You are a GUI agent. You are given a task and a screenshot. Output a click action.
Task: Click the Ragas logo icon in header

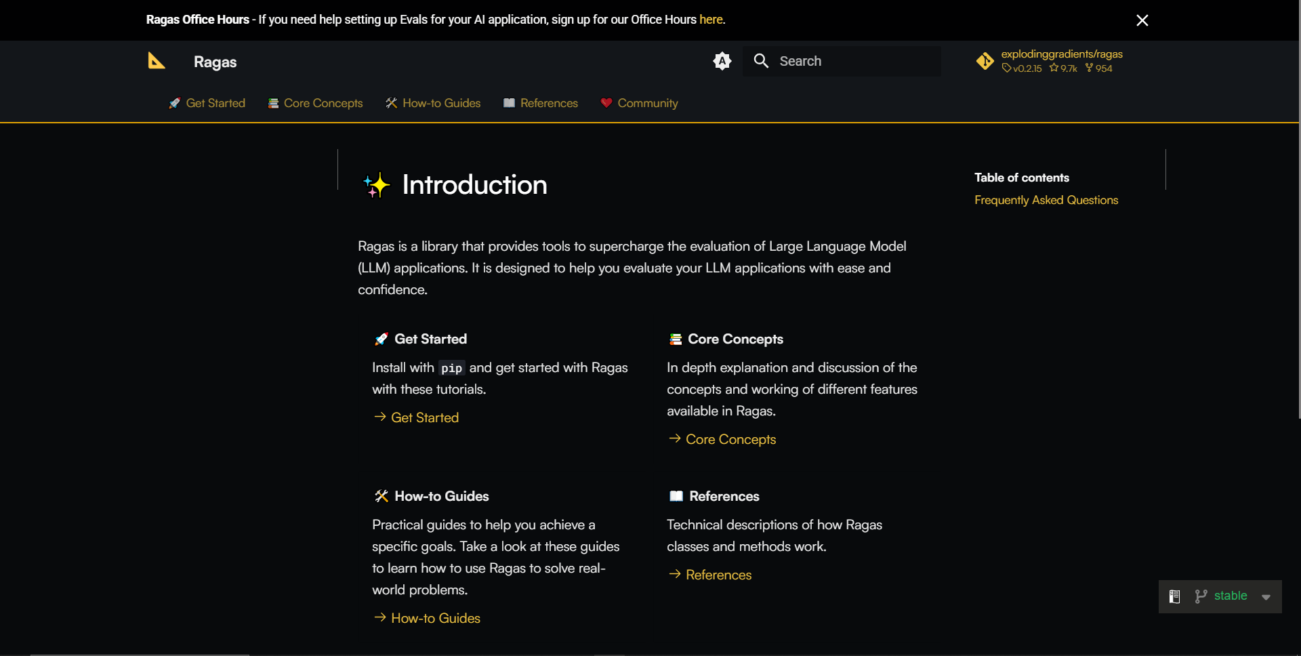(157, 61)
